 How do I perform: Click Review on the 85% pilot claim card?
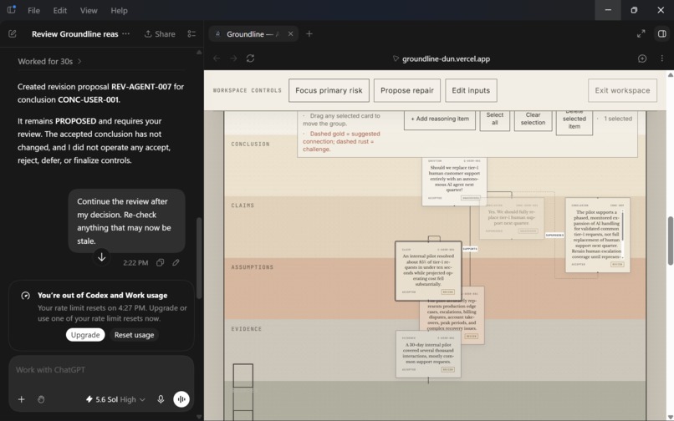(448, 292)
